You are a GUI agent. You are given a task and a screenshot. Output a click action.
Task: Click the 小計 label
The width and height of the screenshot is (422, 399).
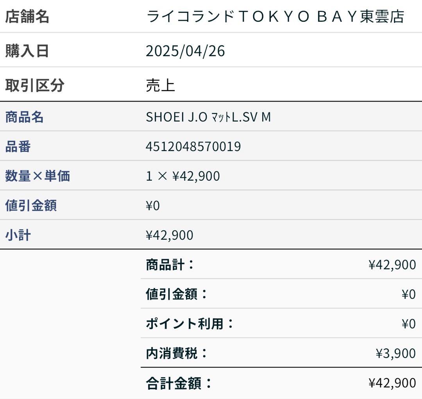coord(18,235)
